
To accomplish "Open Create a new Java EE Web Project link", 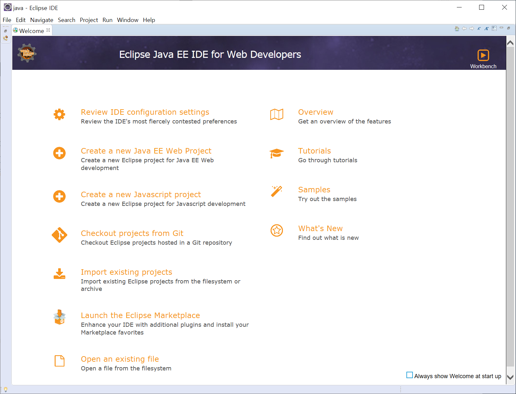I will pos(146,151).
